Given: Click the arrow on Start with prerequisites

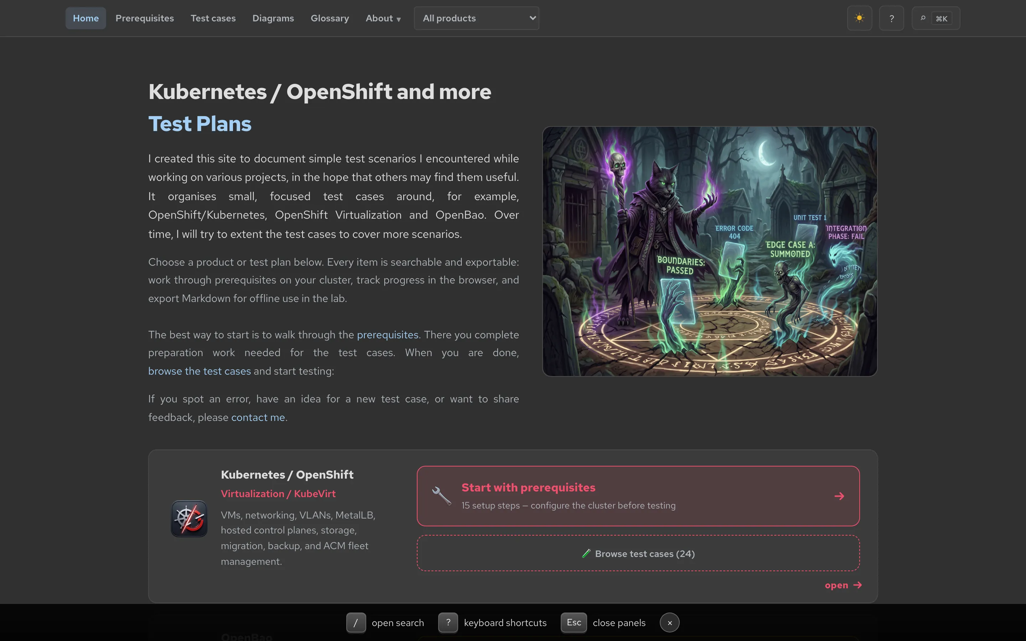Looking at the screenshot, I should pyautogui.click(x=839, y=496).
